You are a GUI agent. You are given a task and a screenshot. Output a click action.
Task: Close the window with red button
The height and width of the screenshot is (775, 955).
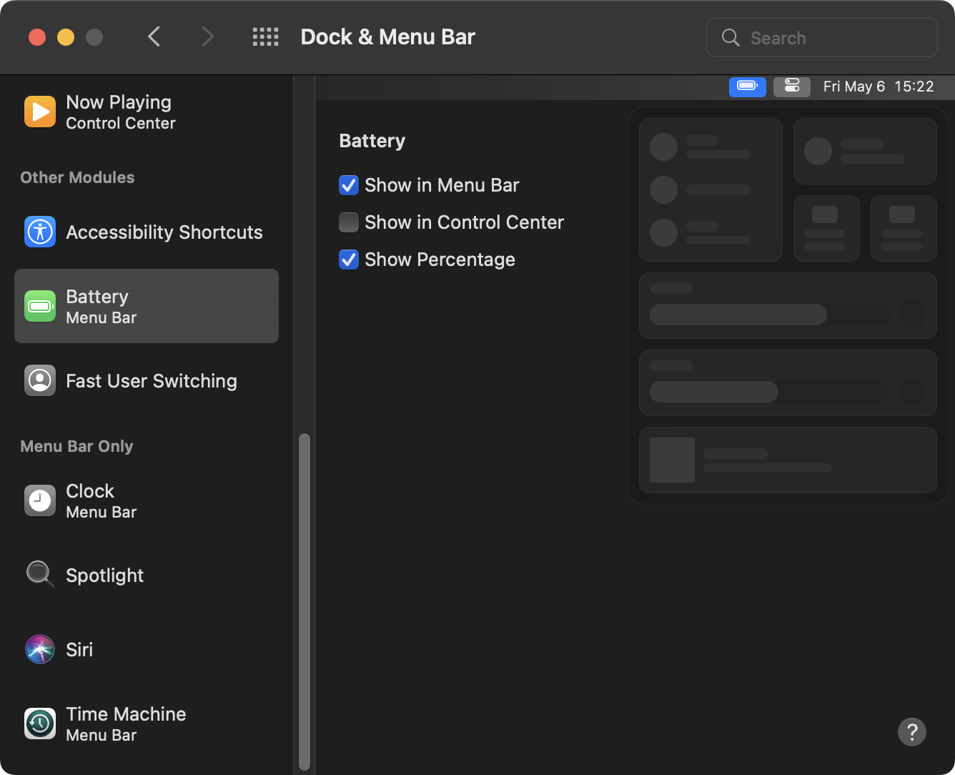(x=37, y=37)
